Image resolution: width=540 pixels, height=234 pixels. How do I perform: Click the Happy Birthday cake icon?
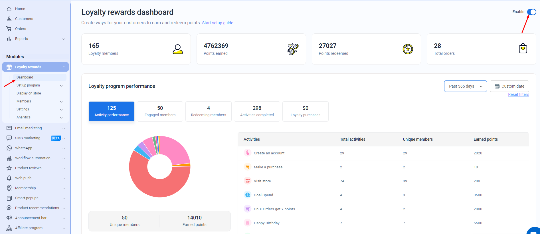pyautogui.click(x=248, y=223)
